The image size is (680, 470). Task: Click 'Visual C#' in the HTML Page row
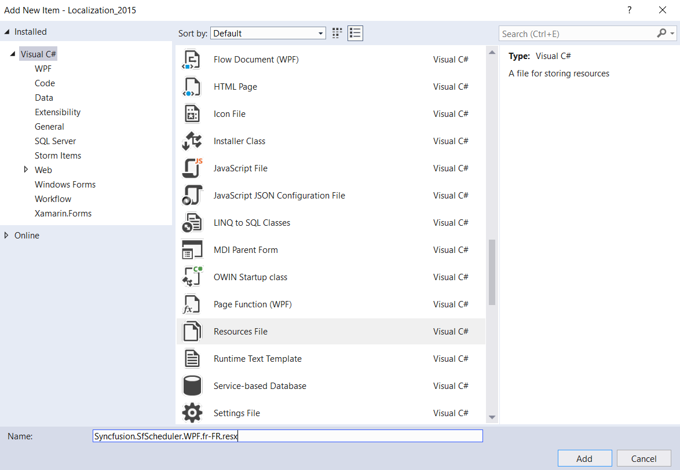click(451, 87)
